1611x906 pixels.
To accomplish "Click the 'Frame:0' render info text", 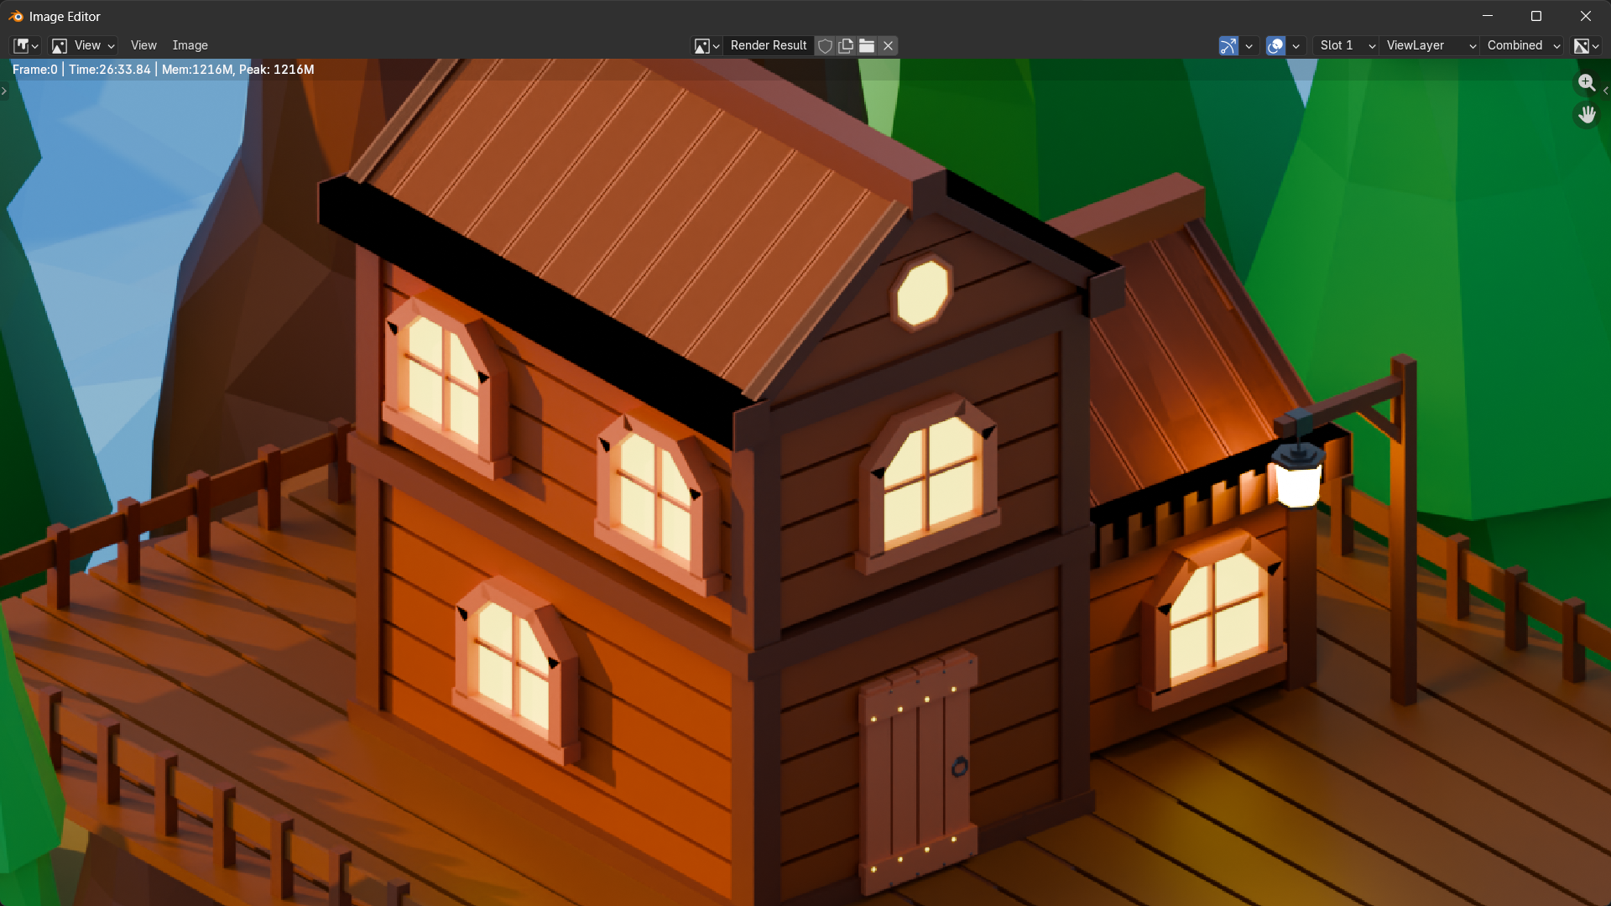I will (35, 70).
